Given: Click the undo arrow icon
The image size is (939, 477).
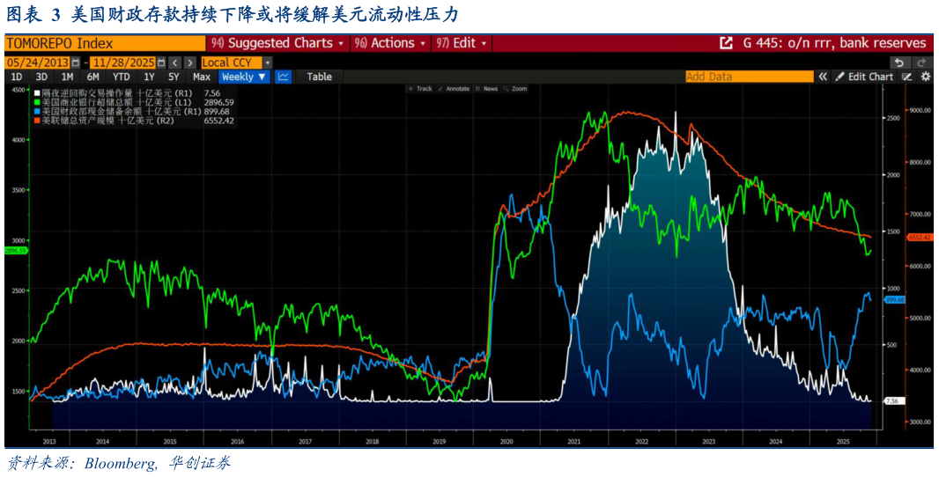Looking at the screenshot, I should coord(899,62).
